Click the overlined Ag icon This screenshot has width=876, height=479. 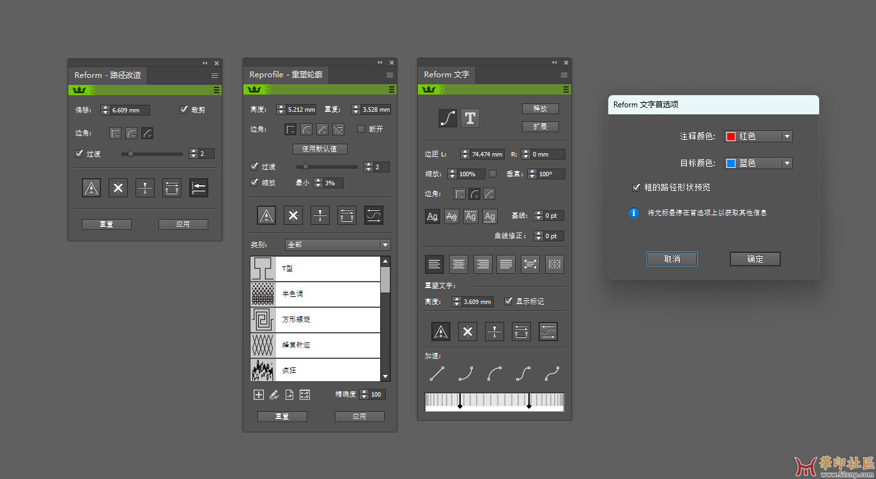click(471, 217)
